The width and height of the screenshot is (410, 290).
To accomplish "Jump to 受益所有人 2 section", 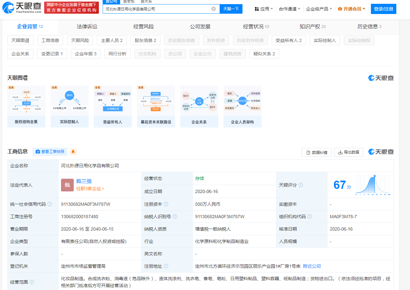I will click(289, 40).
